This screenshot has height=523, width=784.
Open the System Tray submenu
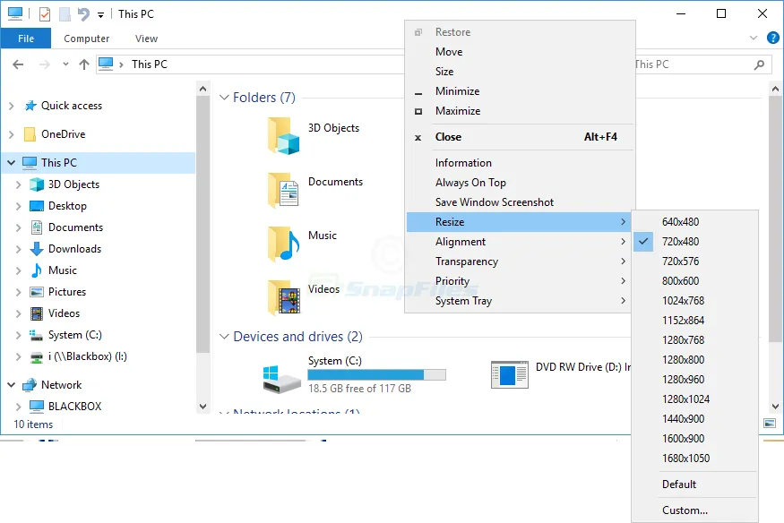(520, 301)
